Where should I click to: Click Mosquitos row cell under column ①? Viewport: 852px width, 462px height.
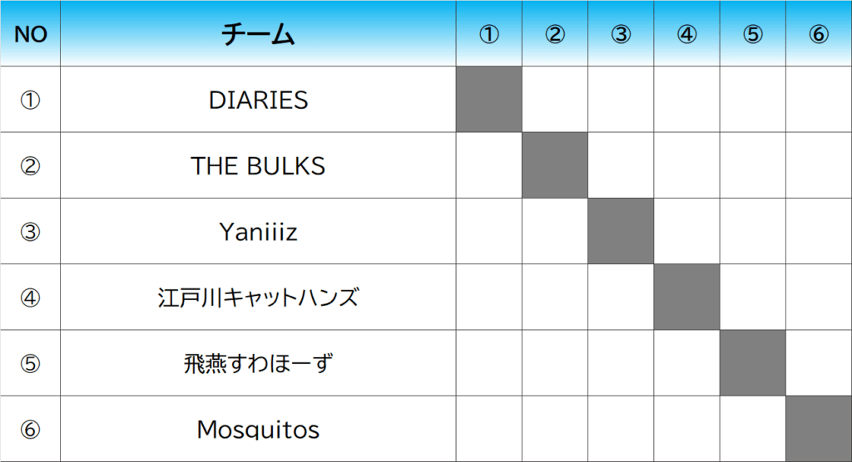[x=489, y=429]
